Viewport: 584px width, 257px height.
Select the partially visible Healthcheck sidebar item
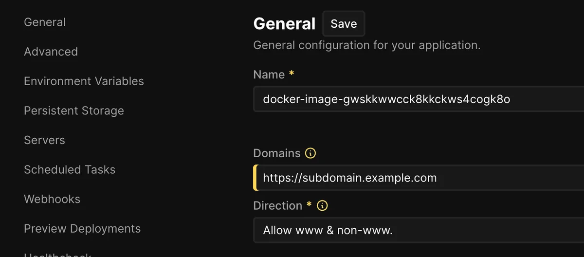57,255
